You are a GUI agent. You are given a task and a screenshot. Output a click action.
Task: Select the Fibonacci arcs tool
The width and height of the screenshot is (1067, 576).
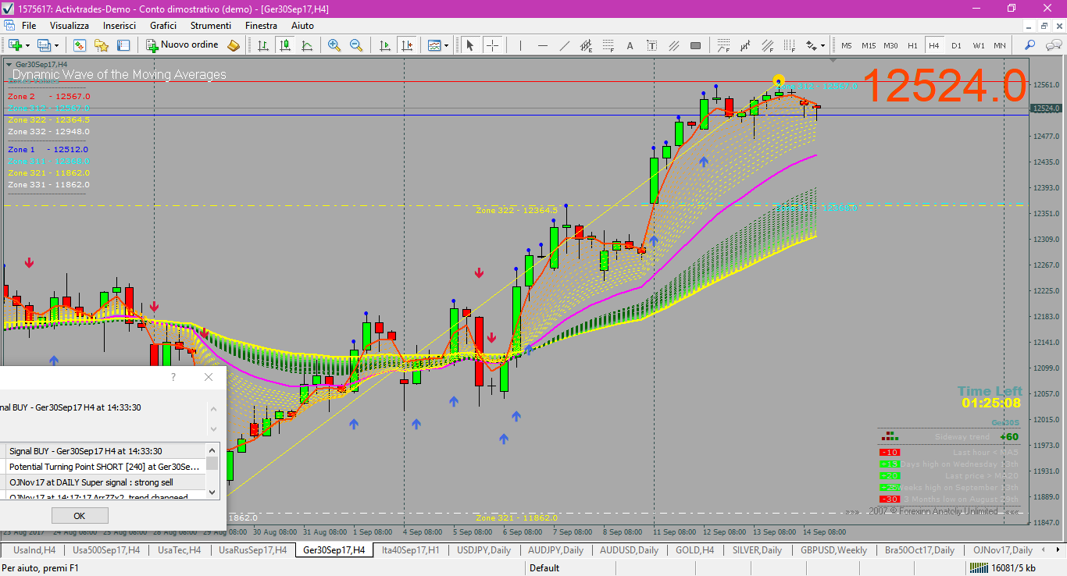tap(723, 45)
